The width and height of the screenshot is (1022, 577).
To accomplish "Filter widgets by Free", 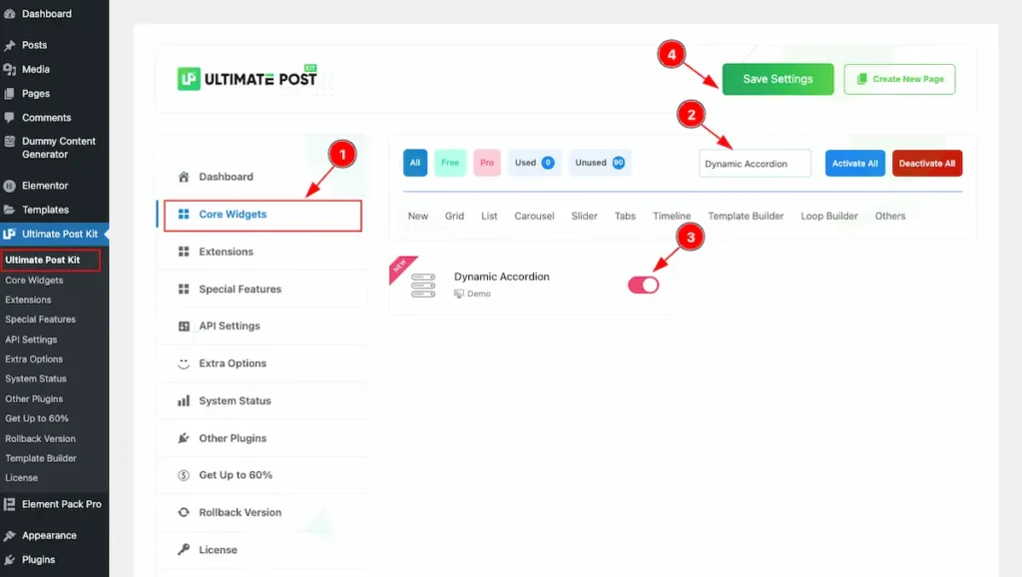I will 450,163.
